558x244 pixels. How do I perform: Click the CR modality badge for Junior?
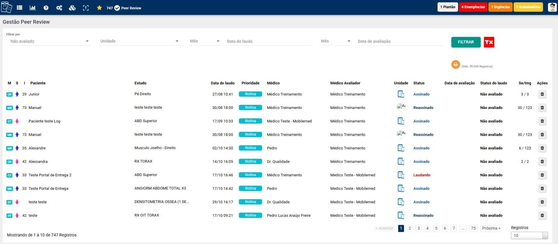click(10, 94)
